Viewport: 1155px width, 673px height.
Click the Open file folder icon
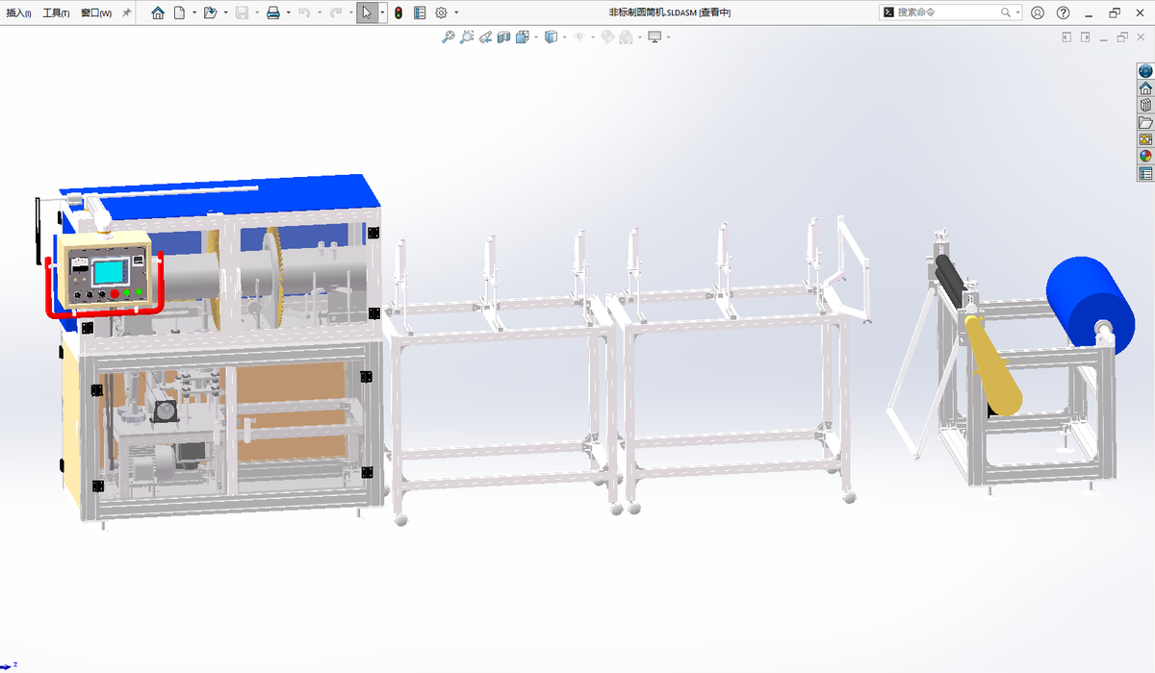pos(210,12)
